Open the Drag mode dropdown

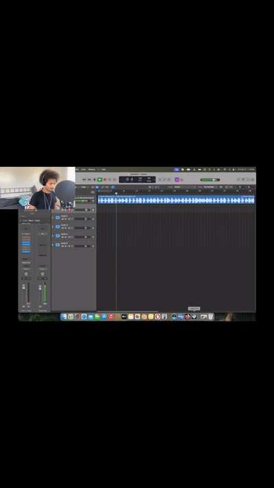tap(210, 187)
